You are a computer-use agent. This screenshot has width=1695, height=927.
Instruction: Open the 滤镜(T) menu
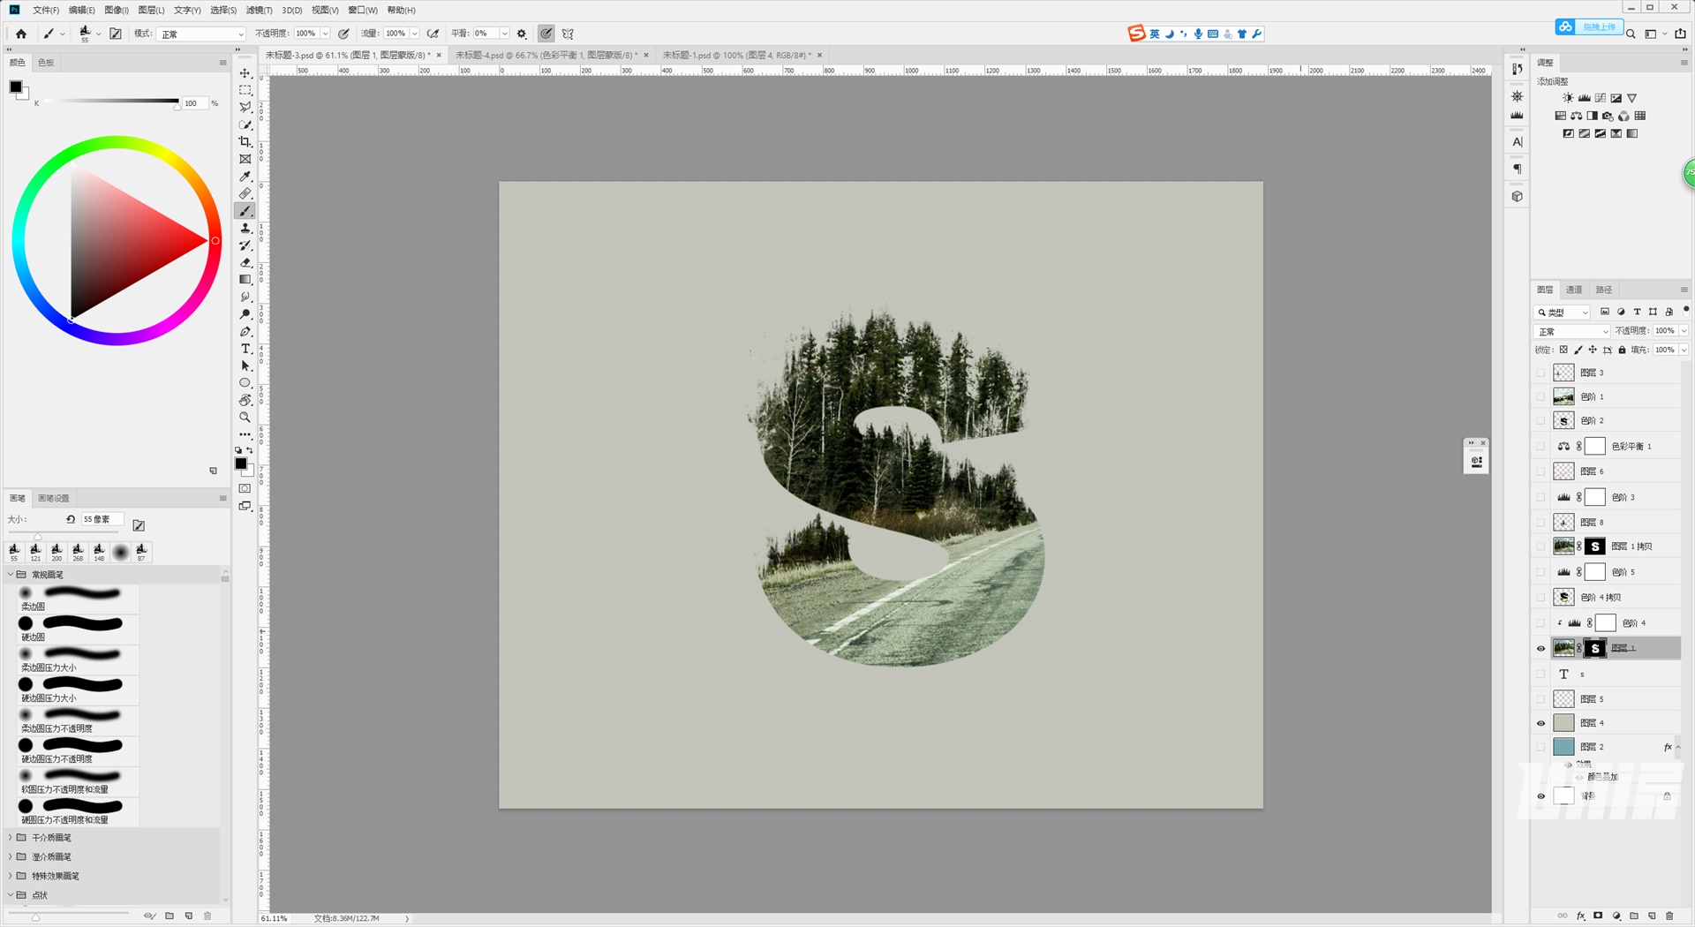259,10
